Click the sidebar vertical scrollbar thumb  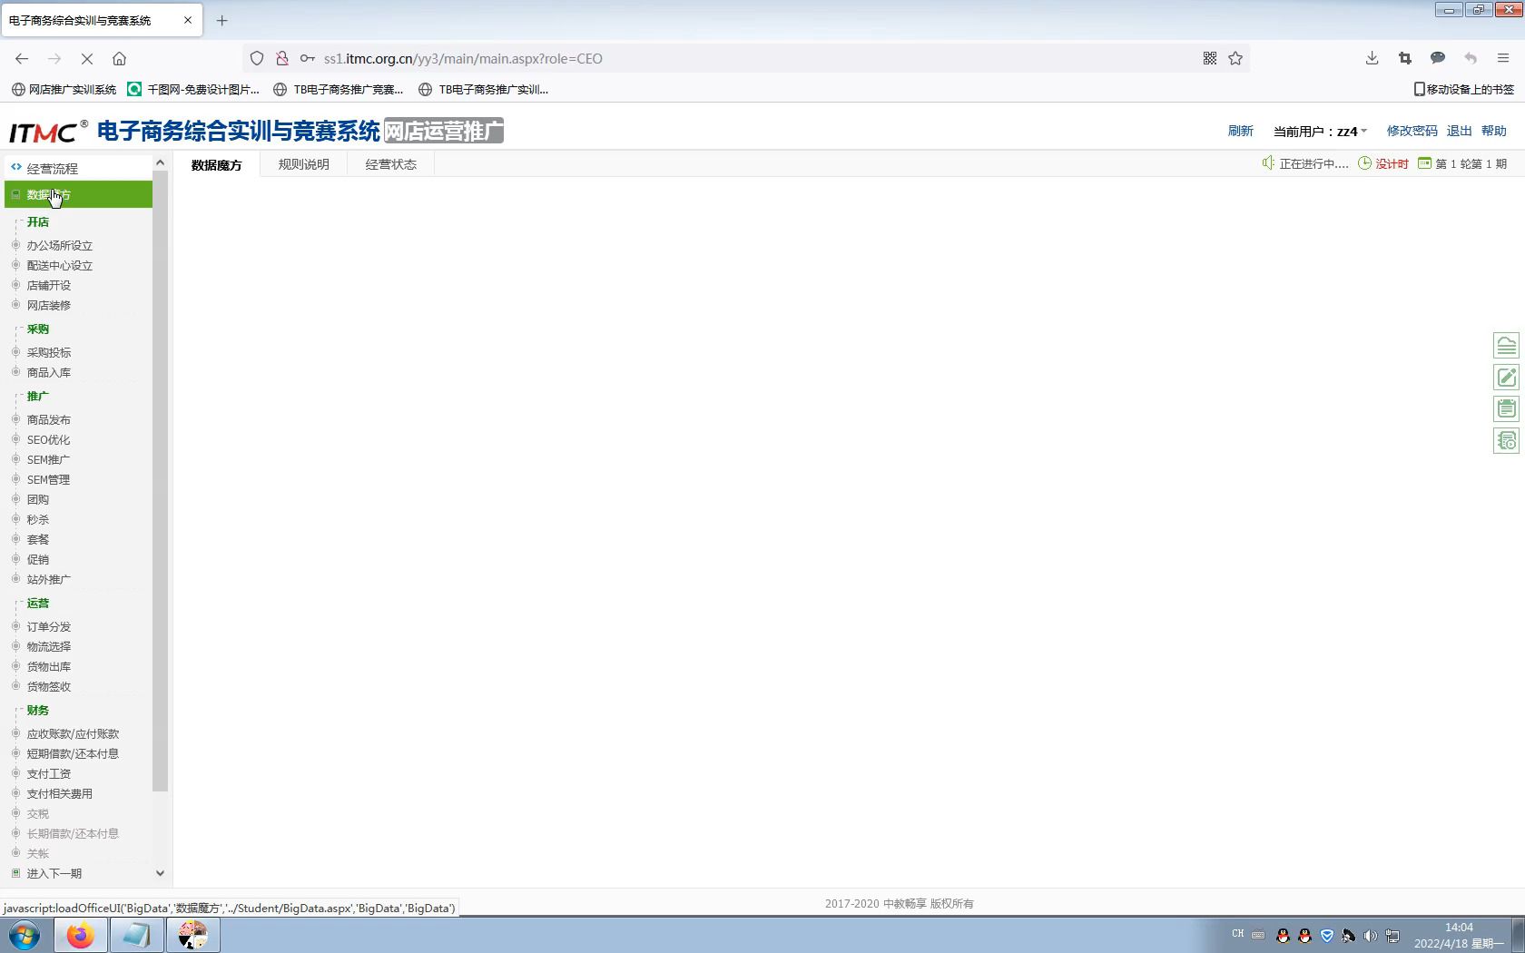160,481
